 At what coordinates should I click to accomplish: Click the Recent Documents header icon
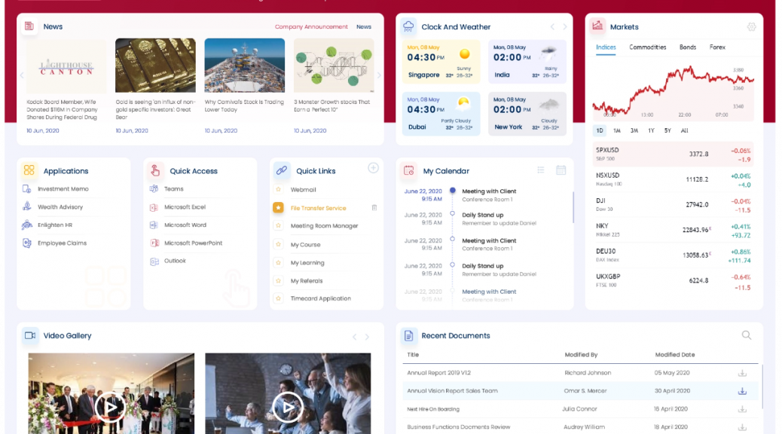(408, 335)
